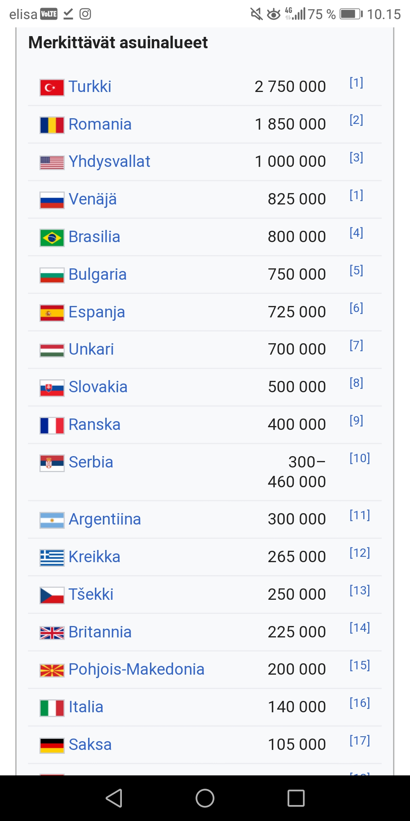This screenshot has height=821, width=410.
Task: Tap the North Macedonia flag icon
Action: pos(52,670)
